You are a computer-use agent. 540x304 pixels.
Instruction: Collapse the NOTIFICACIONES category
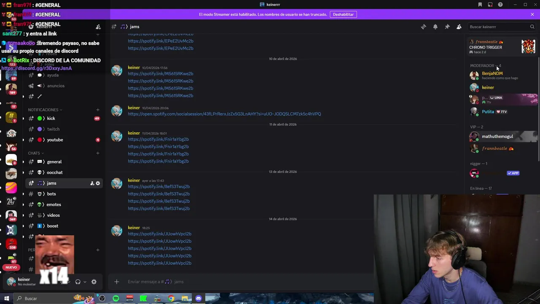45,110
